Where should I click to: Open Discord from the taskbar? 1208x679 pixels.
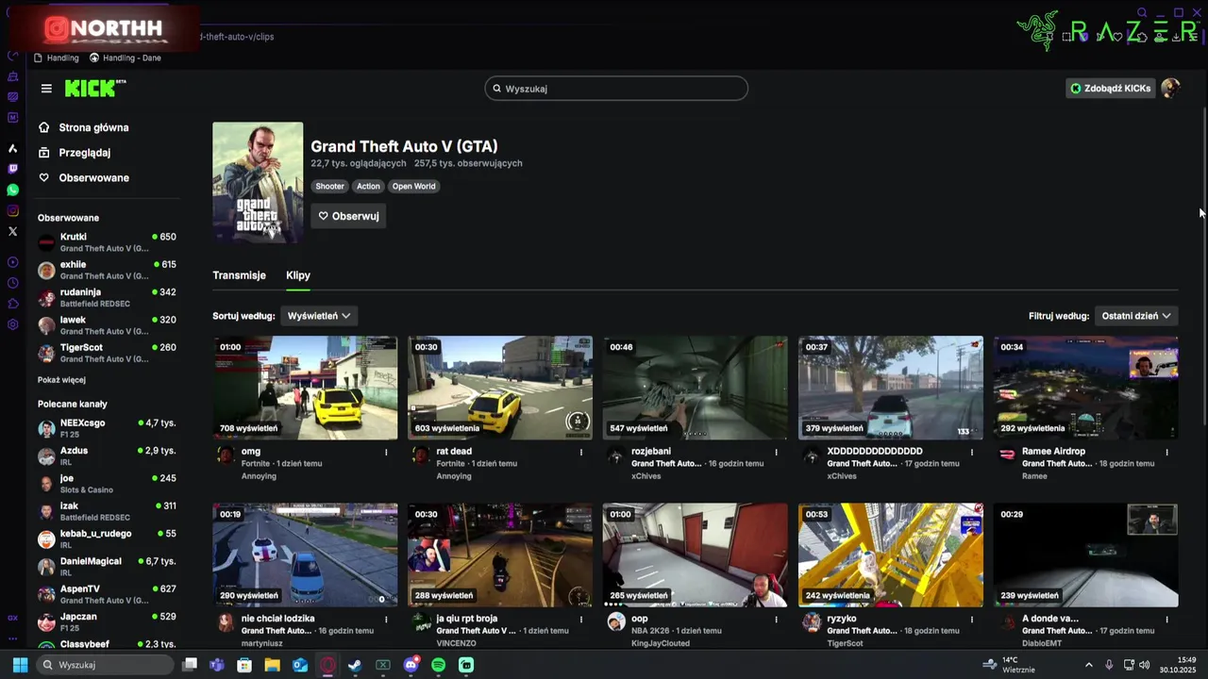pos(411,665)
